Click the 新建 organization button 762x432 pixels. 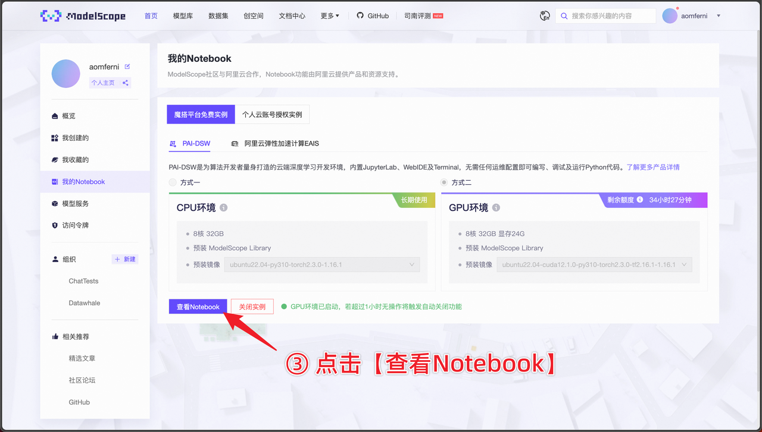(125, 259)
